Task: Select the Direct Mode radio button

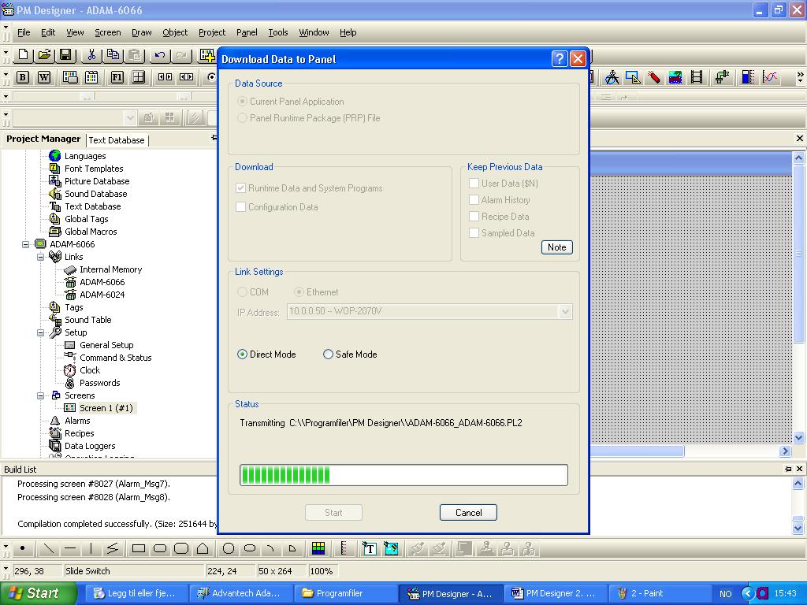Action: (242, 354)
